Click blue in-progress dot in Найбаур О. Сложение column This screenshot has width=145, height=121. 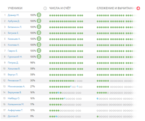(x=98, y=99)
